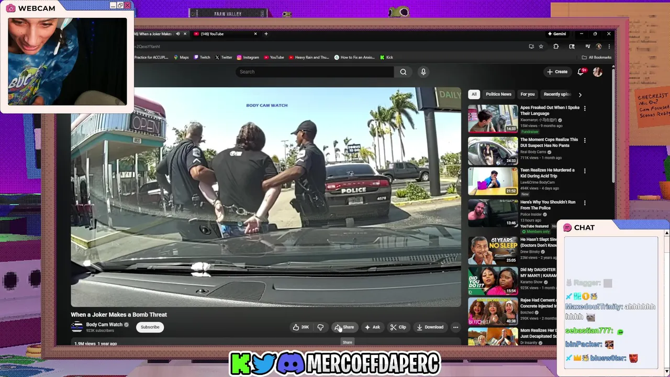Open How to Fix an Anxio... bookmark

pyautogui.click(x=354, y=57)
